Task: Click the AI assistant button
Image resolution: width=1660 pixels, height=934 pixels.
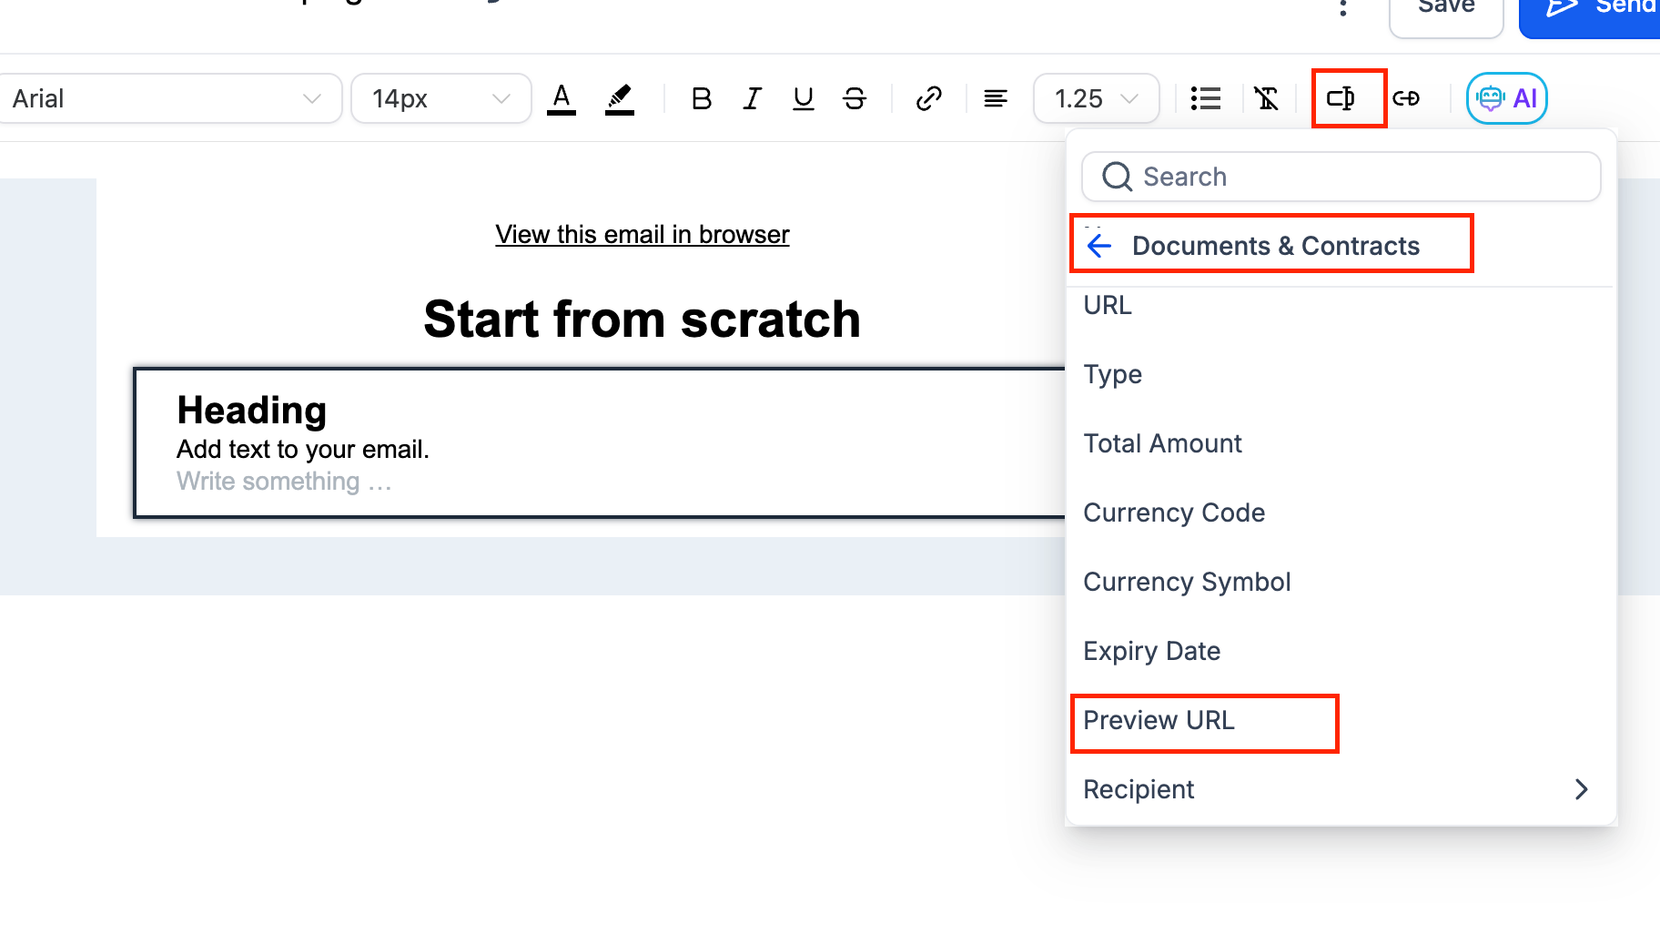Action: (x=1506, y=98)
